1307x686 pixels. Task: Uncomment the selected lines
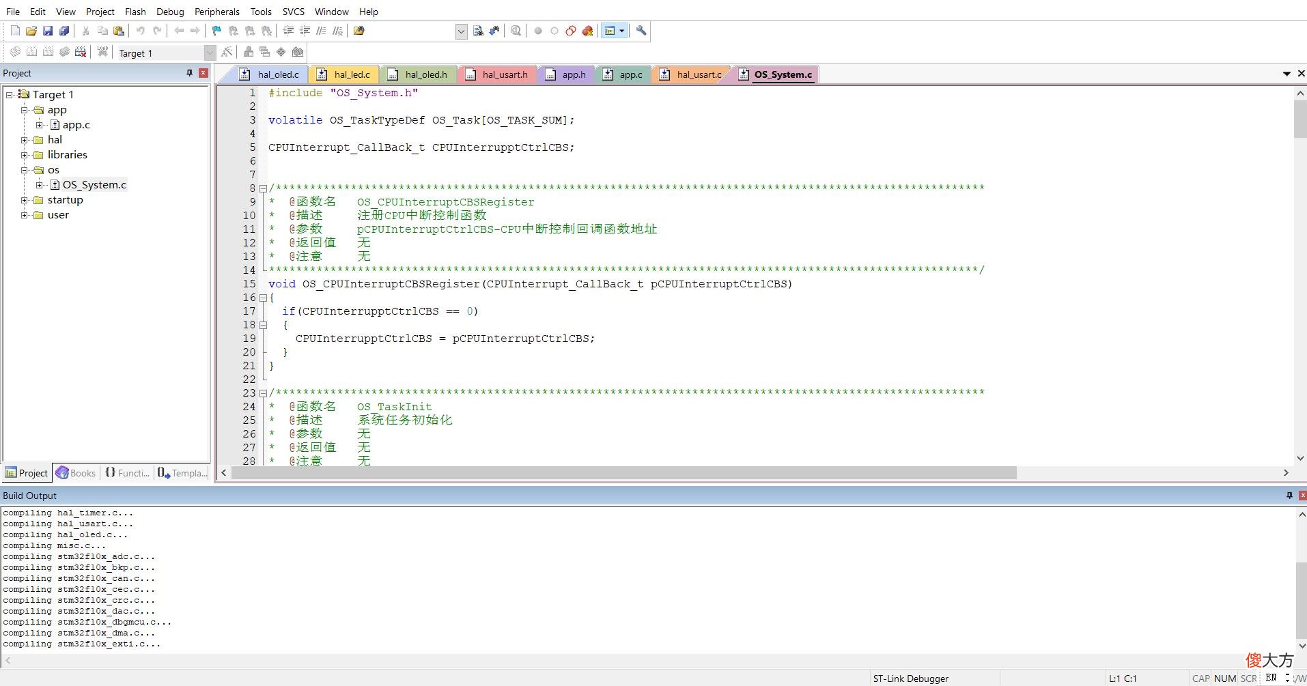[x=337, y=31]
